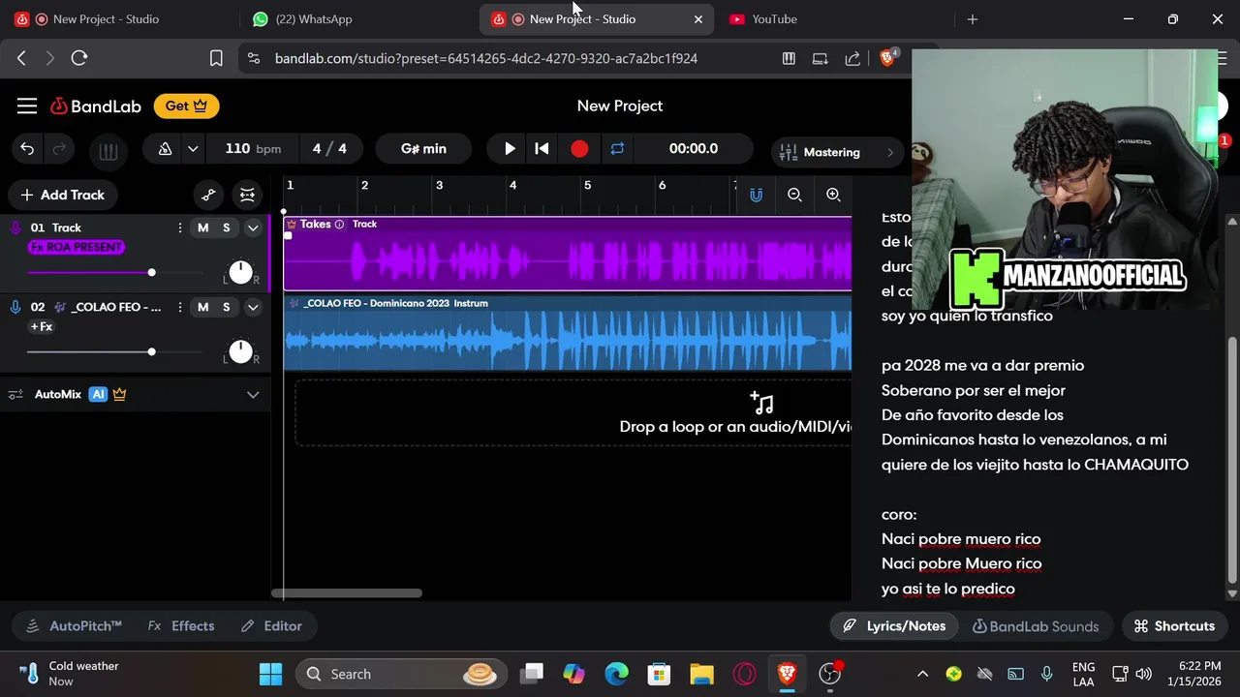Mute the _COLAO FEO track 02
This screenshot has width=1240, height=697.
click(202, 307)
